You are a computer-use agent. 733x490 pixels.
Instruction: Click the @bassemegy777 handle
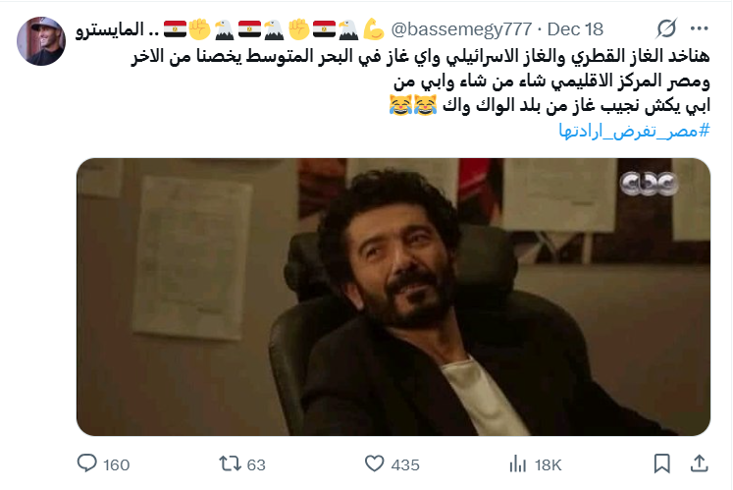[461, 29]
